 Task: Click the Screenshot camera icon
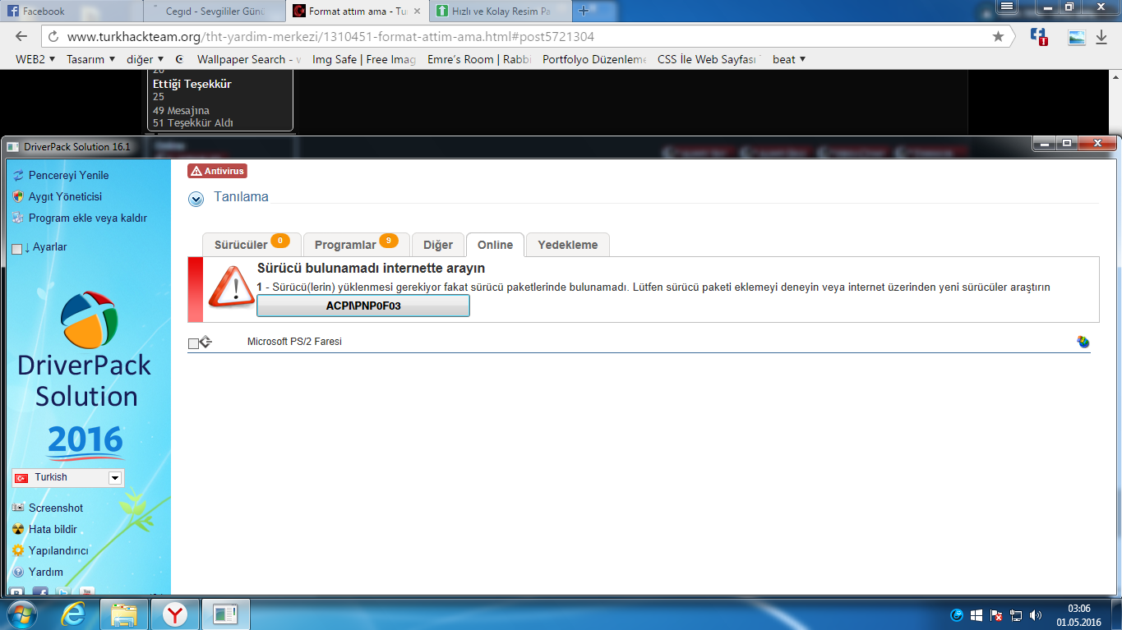pyautogui.click(x=18, y=508)
